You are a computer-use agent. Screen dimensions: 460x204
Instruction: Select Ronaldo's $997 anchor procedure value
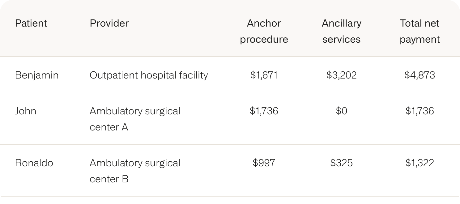tap(264, 163)
